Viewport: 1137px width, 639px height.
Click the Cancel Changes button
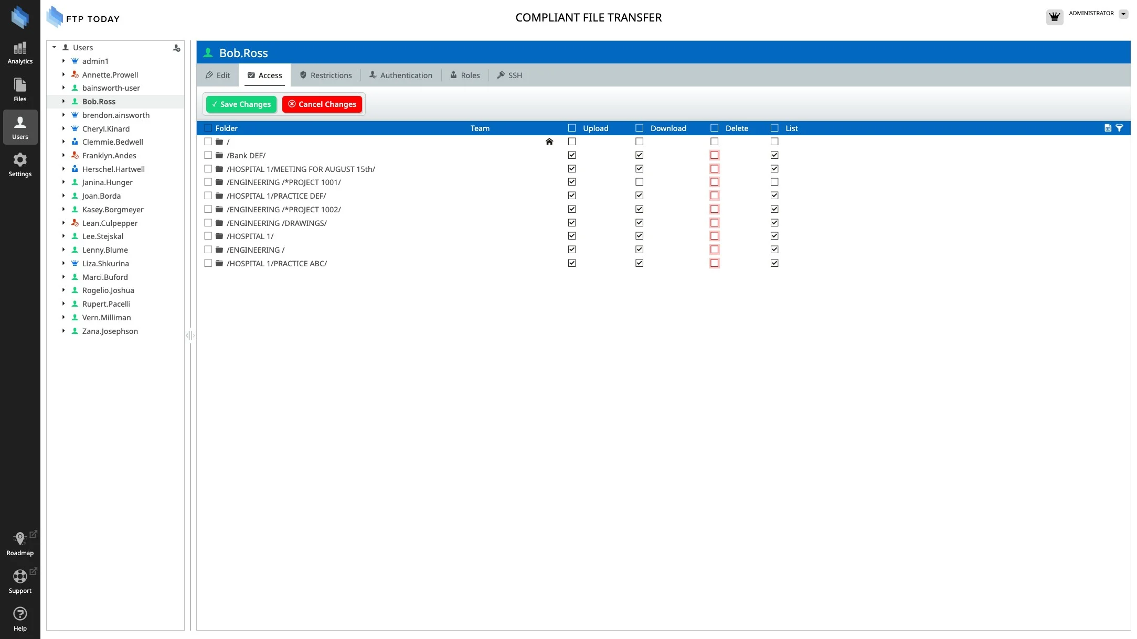322,104
